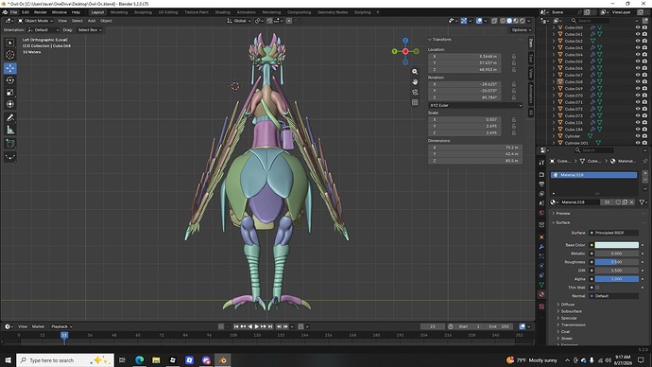Click the viewport Options button
Viewport: 652px width, 367px height.
tap(521, 30)
